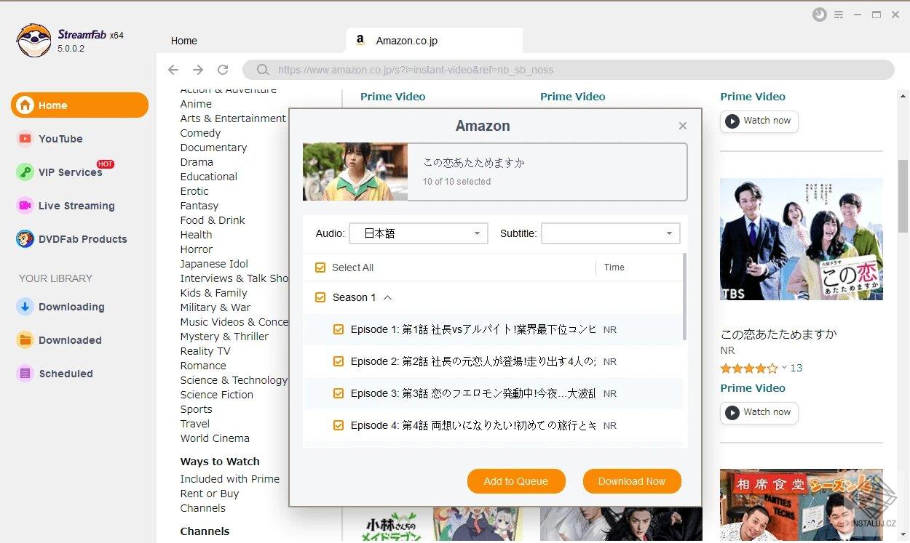Uncheck Episode 1 checkbox

(x=338, y=329)
